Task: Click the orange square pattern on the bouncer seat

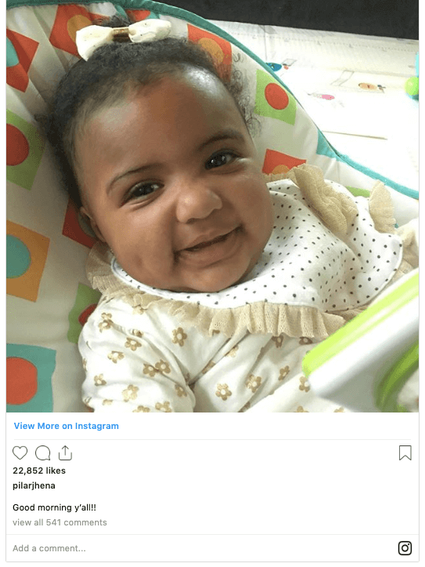Action: 27,261
